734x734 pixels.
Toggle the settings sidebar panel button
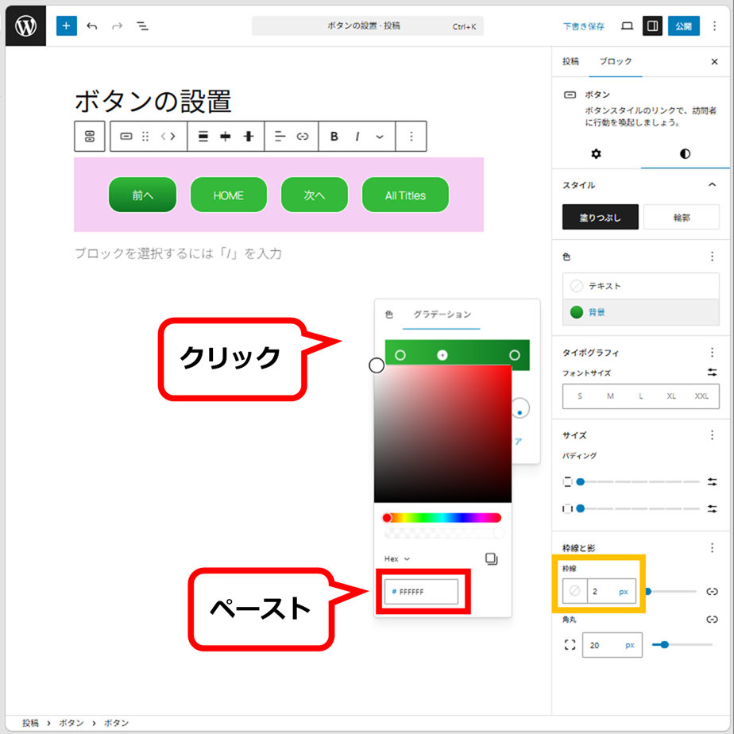click(x=652, y=26)
